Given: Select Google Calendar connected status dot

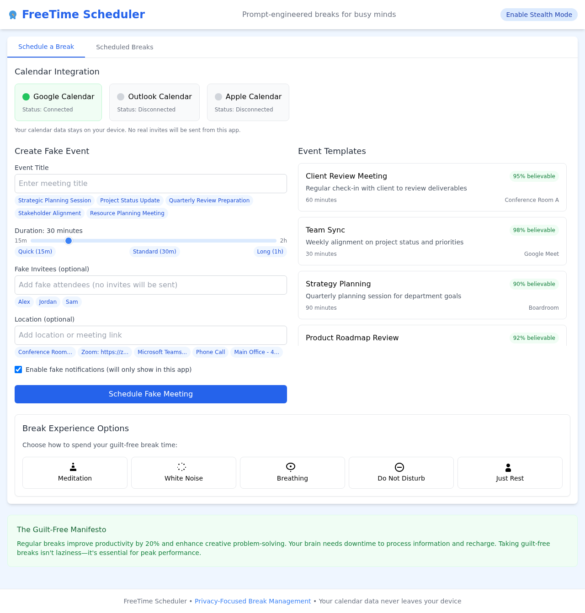Looking at the screenshot, I should coord(26,97).
